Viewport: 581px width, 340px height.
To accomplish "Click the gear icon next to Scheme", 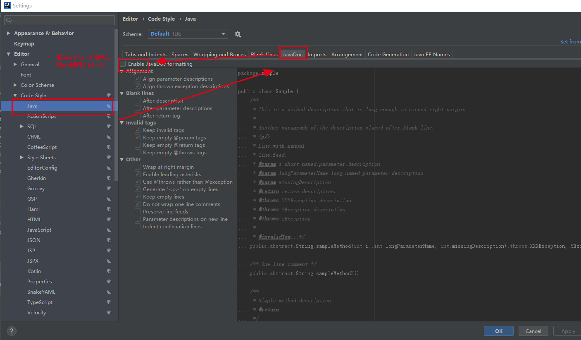I will pyautogui.click(x=238, y=34).
